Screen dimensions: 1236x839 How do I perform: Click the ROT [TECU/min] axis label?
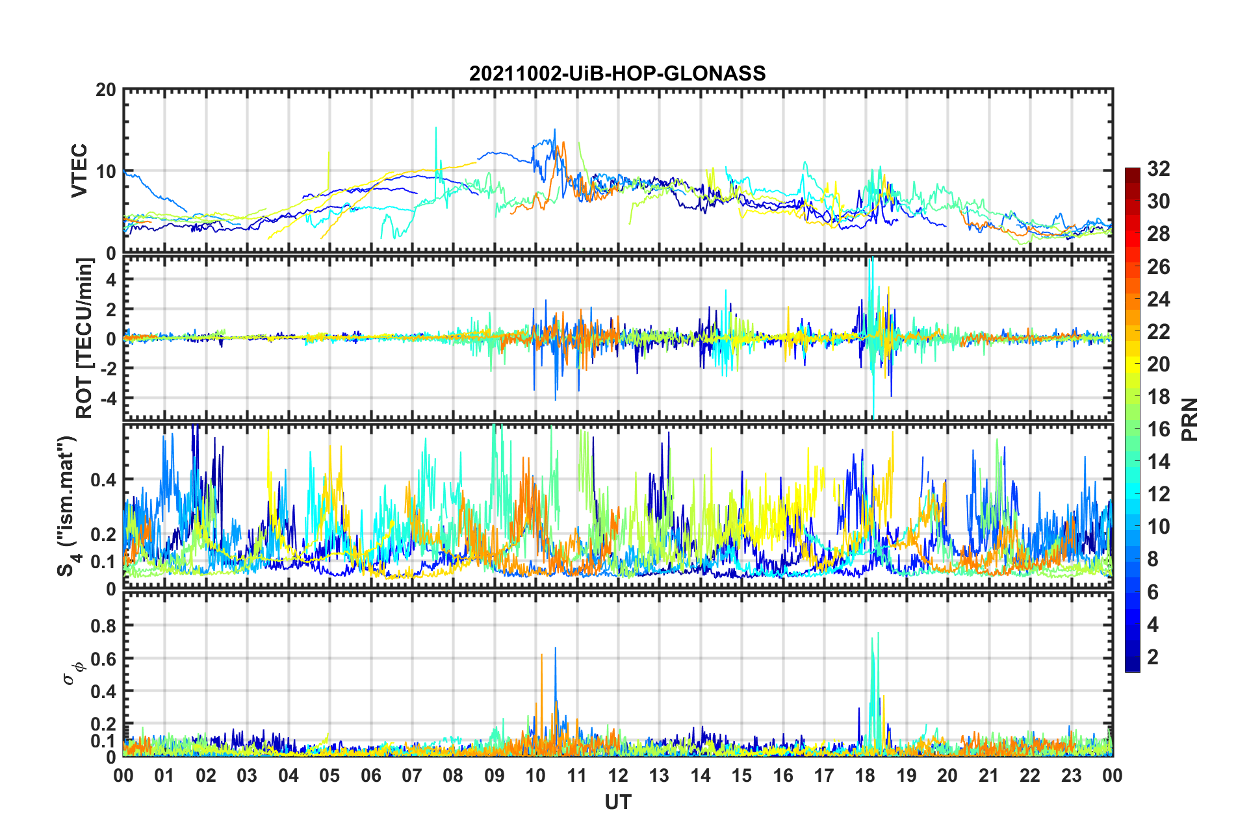pyautogui.click(x=84, y=338)
